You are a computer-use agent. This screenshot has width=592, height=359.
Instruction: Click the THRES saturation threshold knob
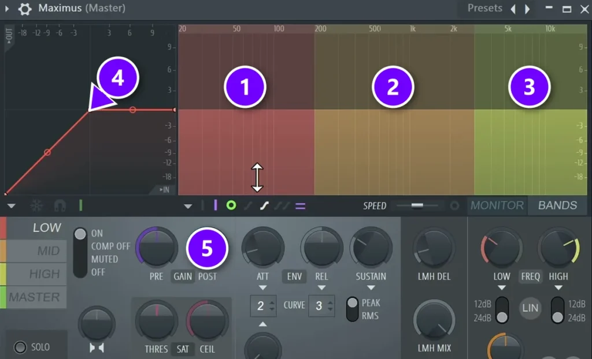point(156,321)
